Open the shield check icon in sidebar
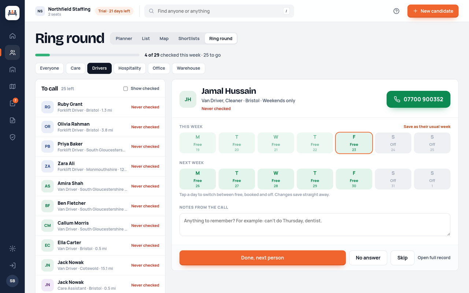469x293 pixels. click(x=12, y=137)
